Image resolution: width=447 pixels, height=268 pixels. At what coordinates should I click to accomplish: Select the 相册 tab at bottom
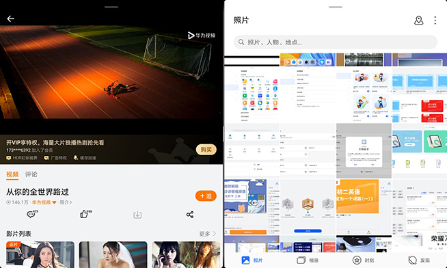tap(308, 260)
